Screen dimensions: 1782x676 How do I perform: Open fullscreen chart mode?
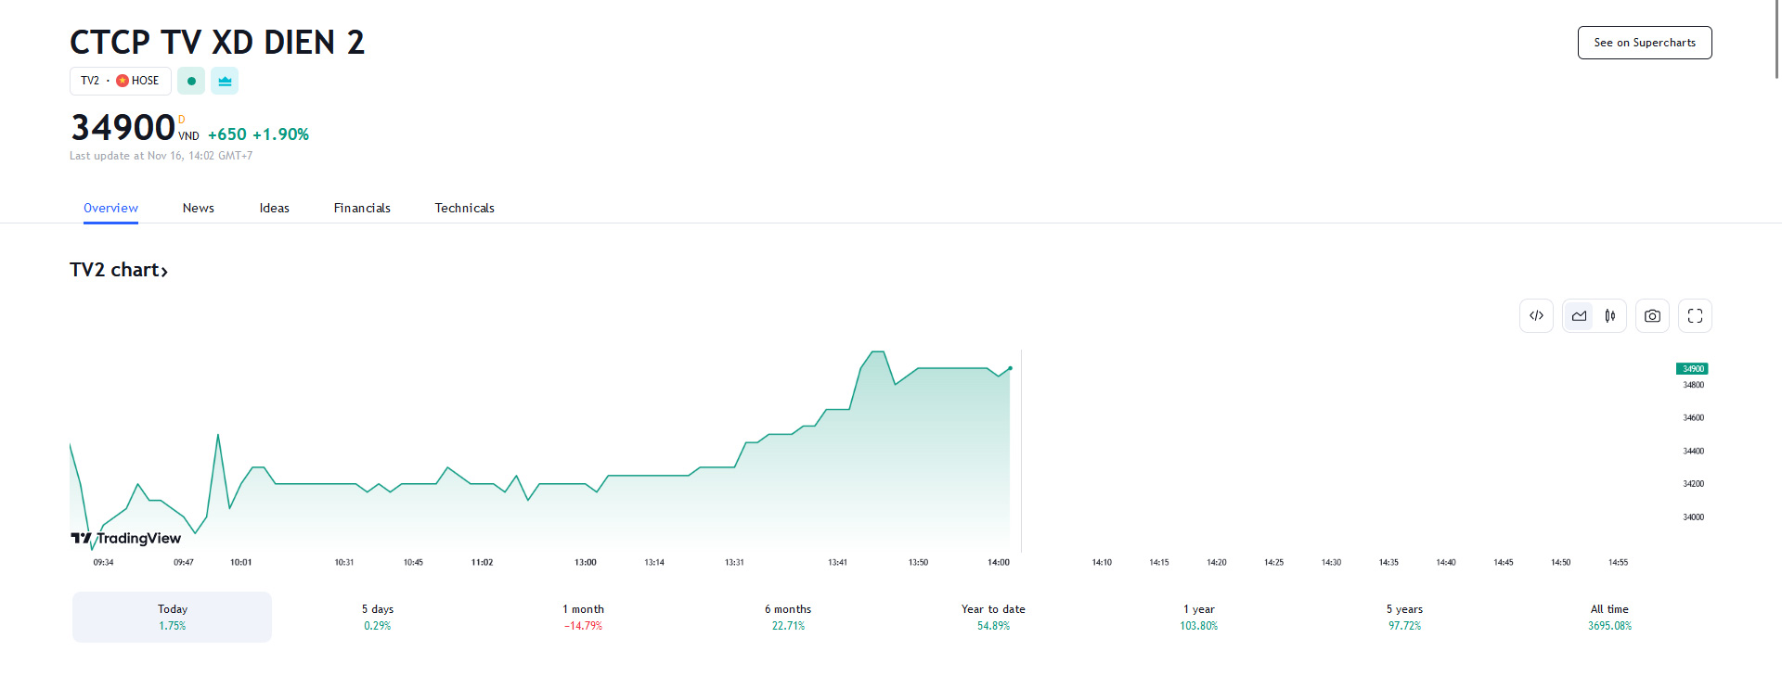coord(1694,315)
